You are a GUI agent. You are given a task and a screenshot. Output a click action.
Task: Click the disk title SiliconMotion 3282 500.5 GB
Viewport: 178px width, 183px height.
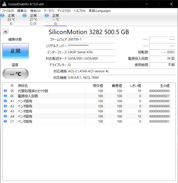(x=89, y=32)
